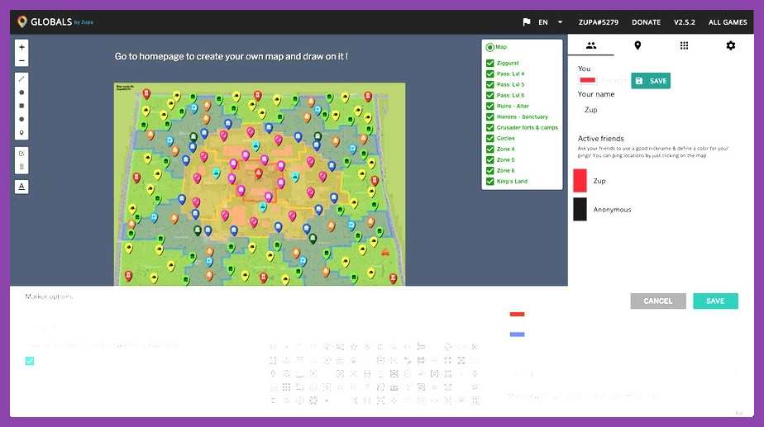Screen dimensions: 764x427
Task: Toggle the Pass: Lvl 6 checkbox
Action: point(490,96)
